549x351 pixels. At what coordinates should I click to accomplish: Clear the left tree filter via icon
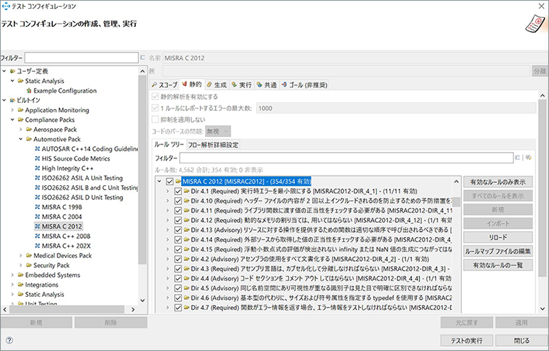(143, 58)
